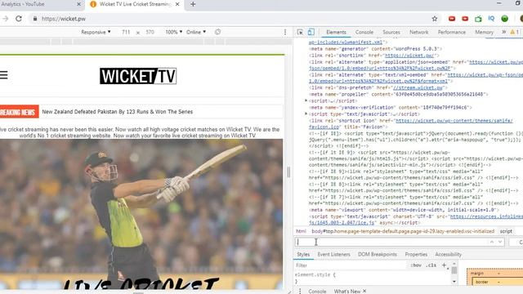Click the IQ extension icon

pyautogui.click(x=491, y=19)
